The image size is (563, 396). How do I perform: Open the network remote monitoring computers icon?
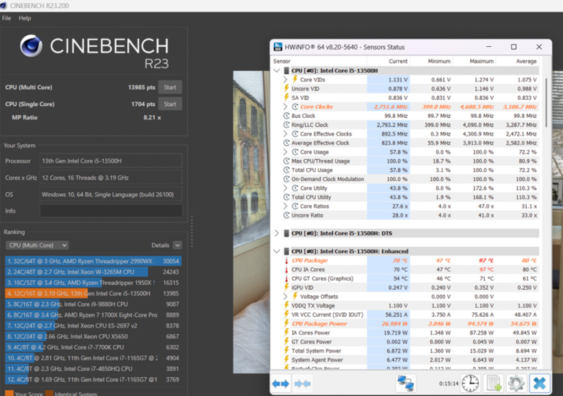[x=405, y=383]
